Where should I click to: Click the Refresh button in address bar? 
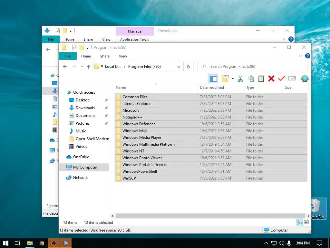click(188, 67)
